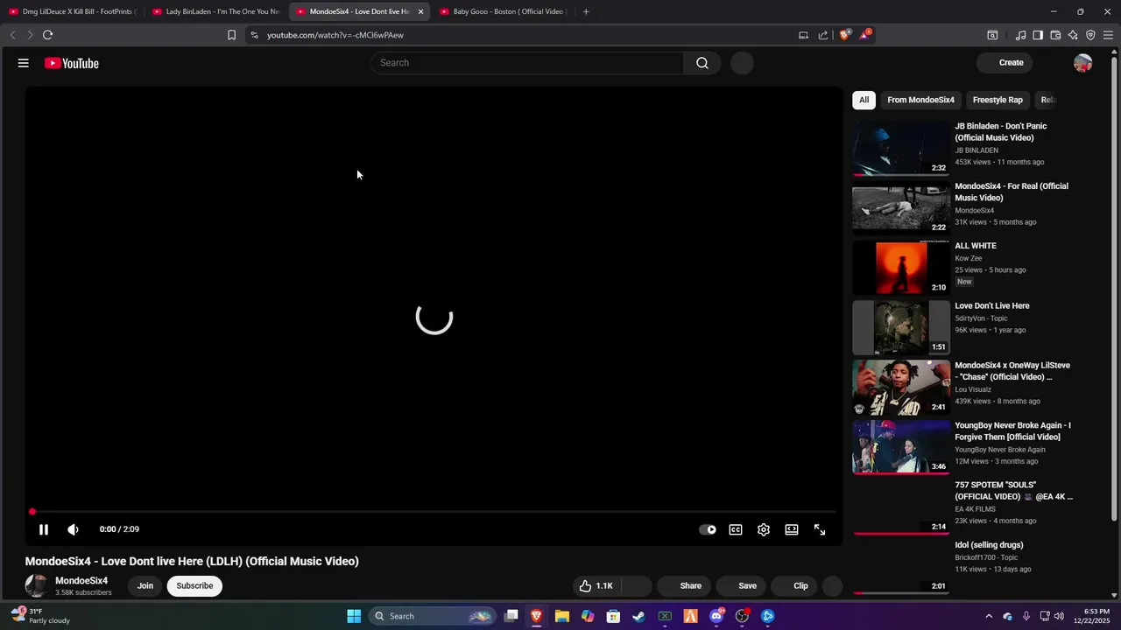Open MondoeSix4 - For Real video title
This screenshot has height=630, width=1121.
coord(1012,192)
